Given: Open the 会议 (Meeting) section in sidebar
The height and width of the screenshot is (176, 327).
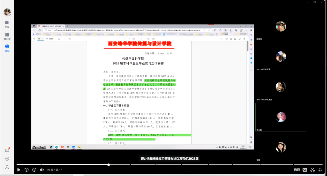Looking at the screenshot, I should [7, 24].
